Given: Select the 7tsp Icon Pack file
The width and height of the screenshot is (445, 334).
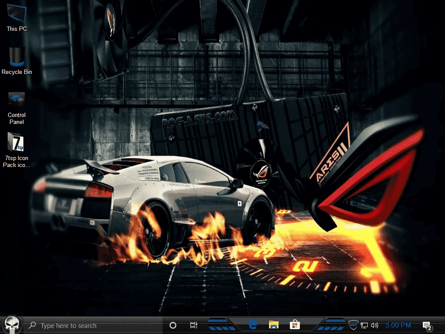Looking at the screenshot, I should pos(17,150).
